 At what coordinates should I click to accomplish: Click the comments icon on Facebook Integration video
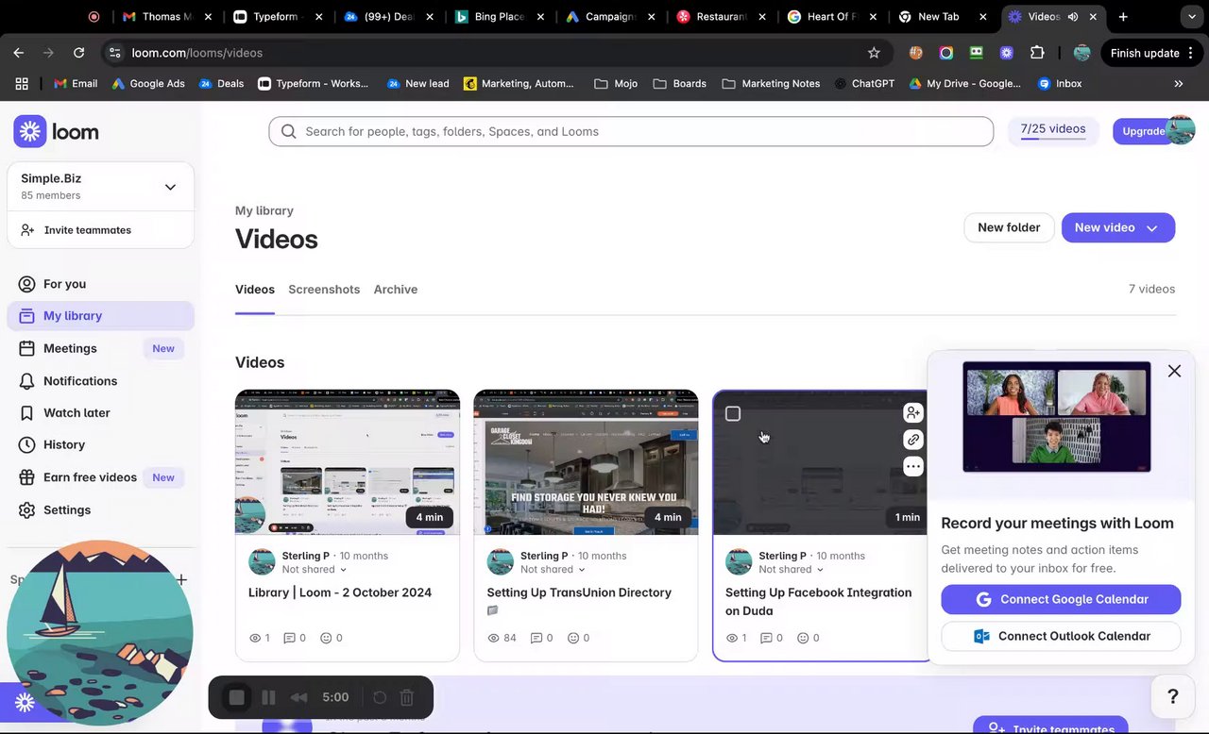pyautogui.click(x=767, y=638)
